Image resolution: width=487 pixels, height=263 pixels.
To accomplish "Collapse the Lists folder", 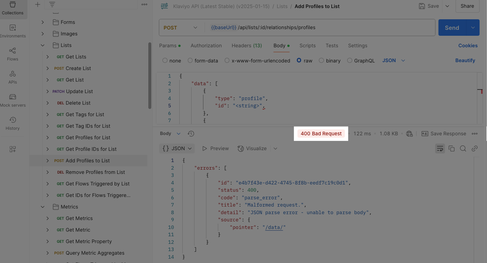I will (x=43, y=45).
